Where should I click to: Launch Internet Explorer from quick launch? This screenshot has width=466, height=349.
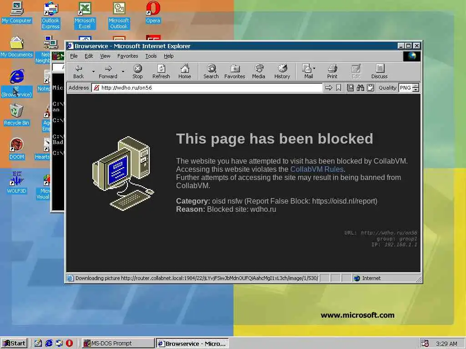point(48,344)
